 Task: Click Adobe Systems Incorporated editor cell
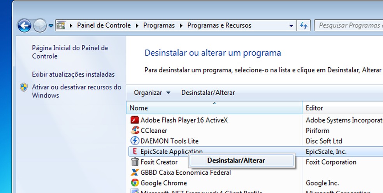point(344,120)
